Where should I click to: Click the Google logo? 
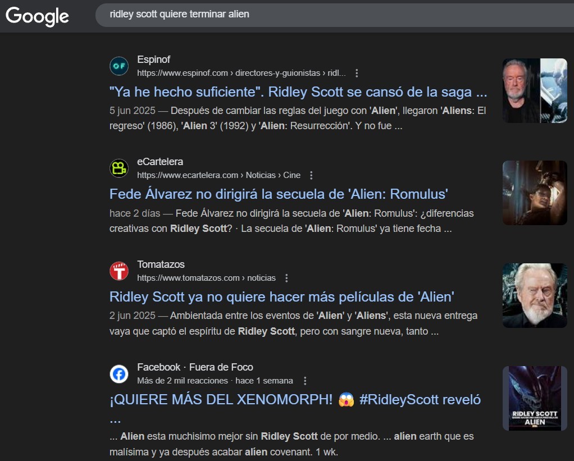pyautogui.click(x=37, y=16)
